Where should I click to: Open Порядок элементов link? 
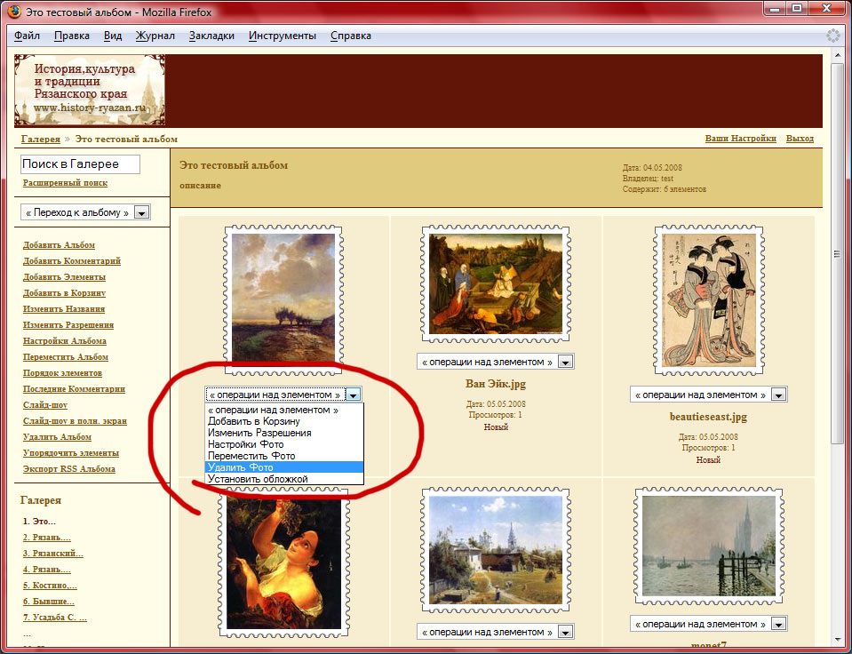click(x=62, y=373)
